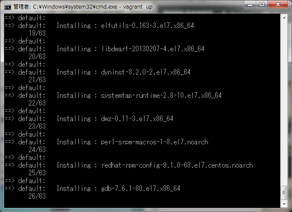Click the scrollbar up arrow
Viewport: 292px width, 212px height.
point(284,18)
